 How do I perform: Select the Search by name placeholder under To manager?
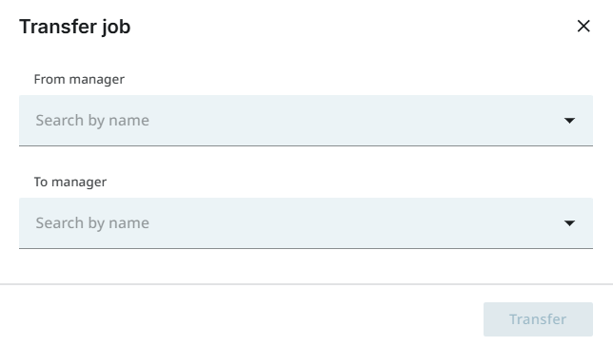[x=92, y=223]
